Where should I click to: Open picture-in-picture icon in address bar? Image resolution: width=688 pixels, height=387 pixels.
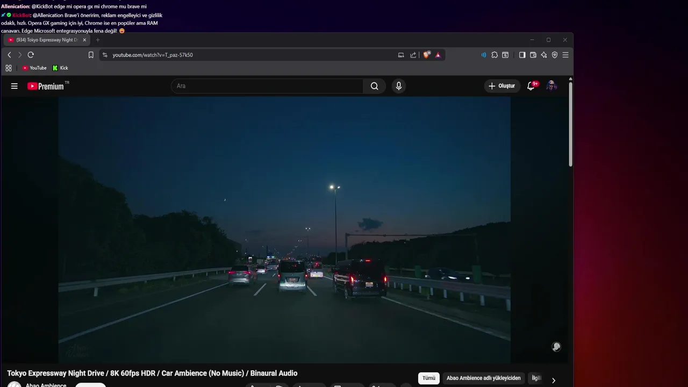coord(401,55)
